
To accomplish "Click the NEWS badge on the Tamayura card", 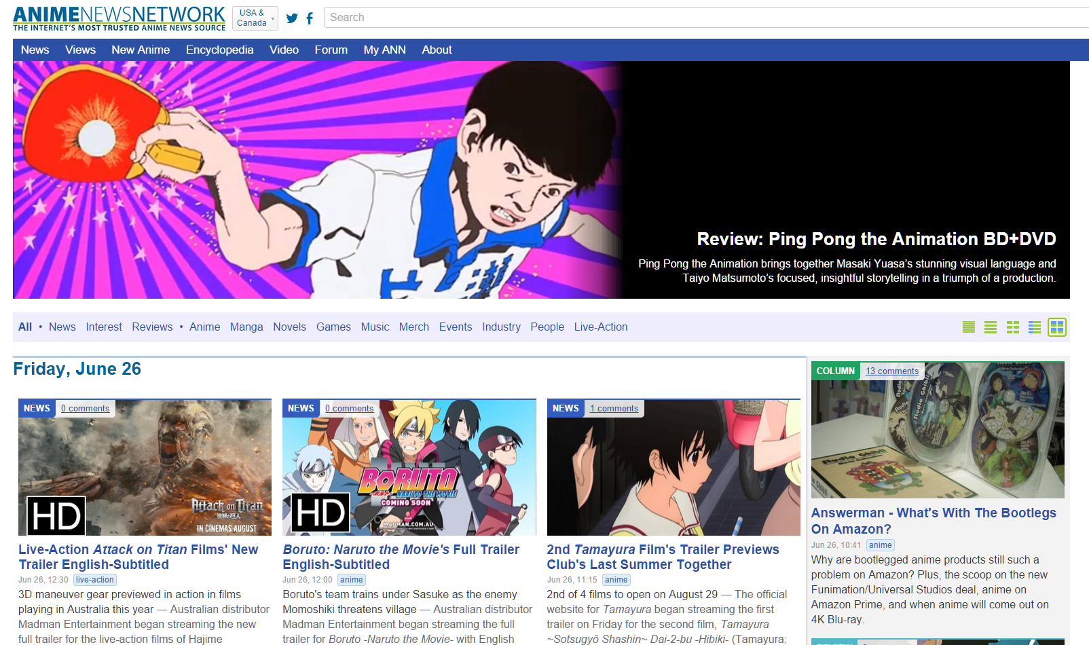I will click(x=566, y=408).
